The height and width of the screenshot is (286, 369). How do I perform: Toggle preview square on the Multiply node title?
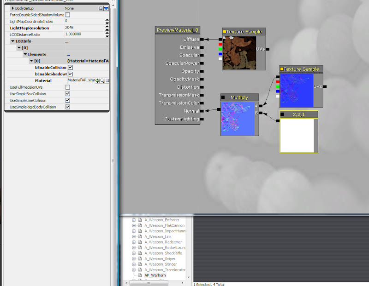point(223,97)
